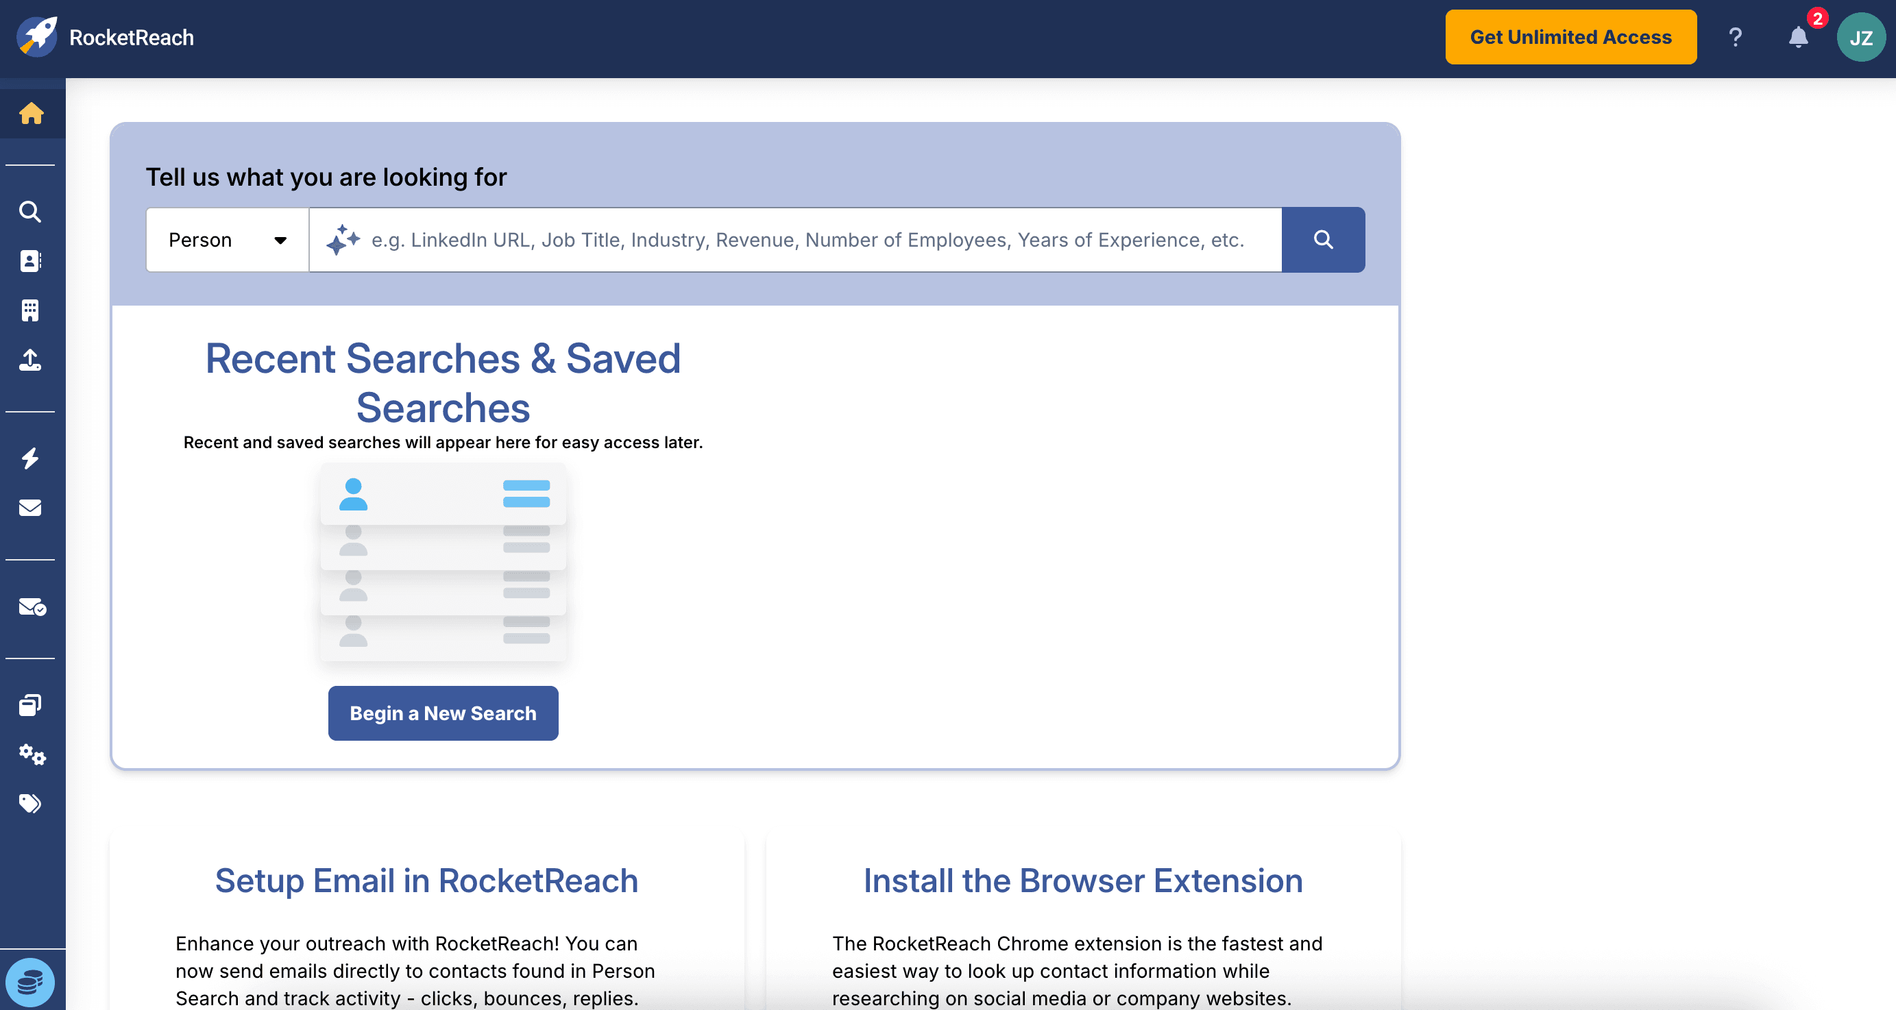1896x1010 pixels.
Task: Open the help question mark icon
Action: (x=1736, y=37)
